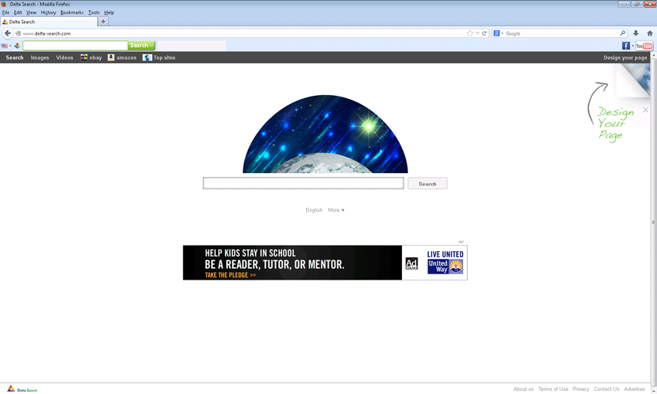Open the Privacy link in footer

click(580, 389)
